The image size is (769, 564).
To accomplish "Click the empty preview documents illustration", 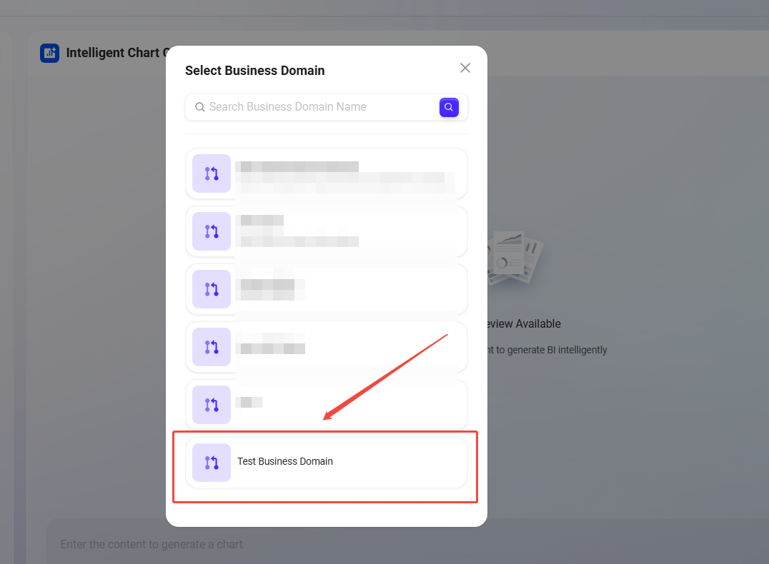I will pos(516,257).
